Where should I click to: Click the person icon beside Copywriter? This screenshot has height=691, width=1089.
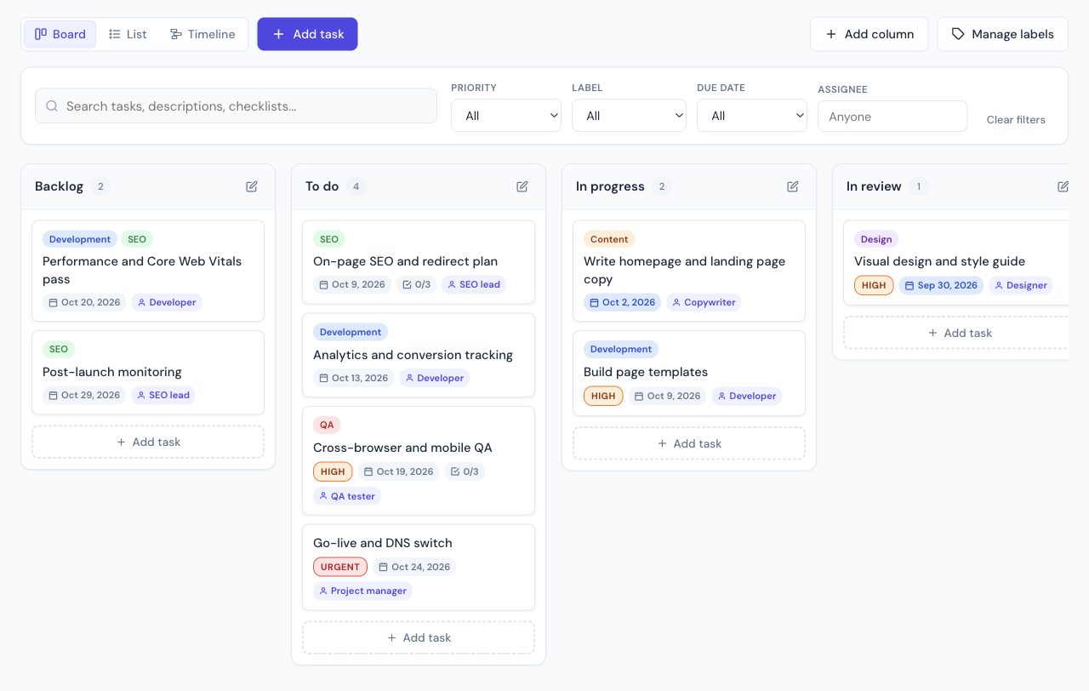pyautogui.click(x=676, y=302)
